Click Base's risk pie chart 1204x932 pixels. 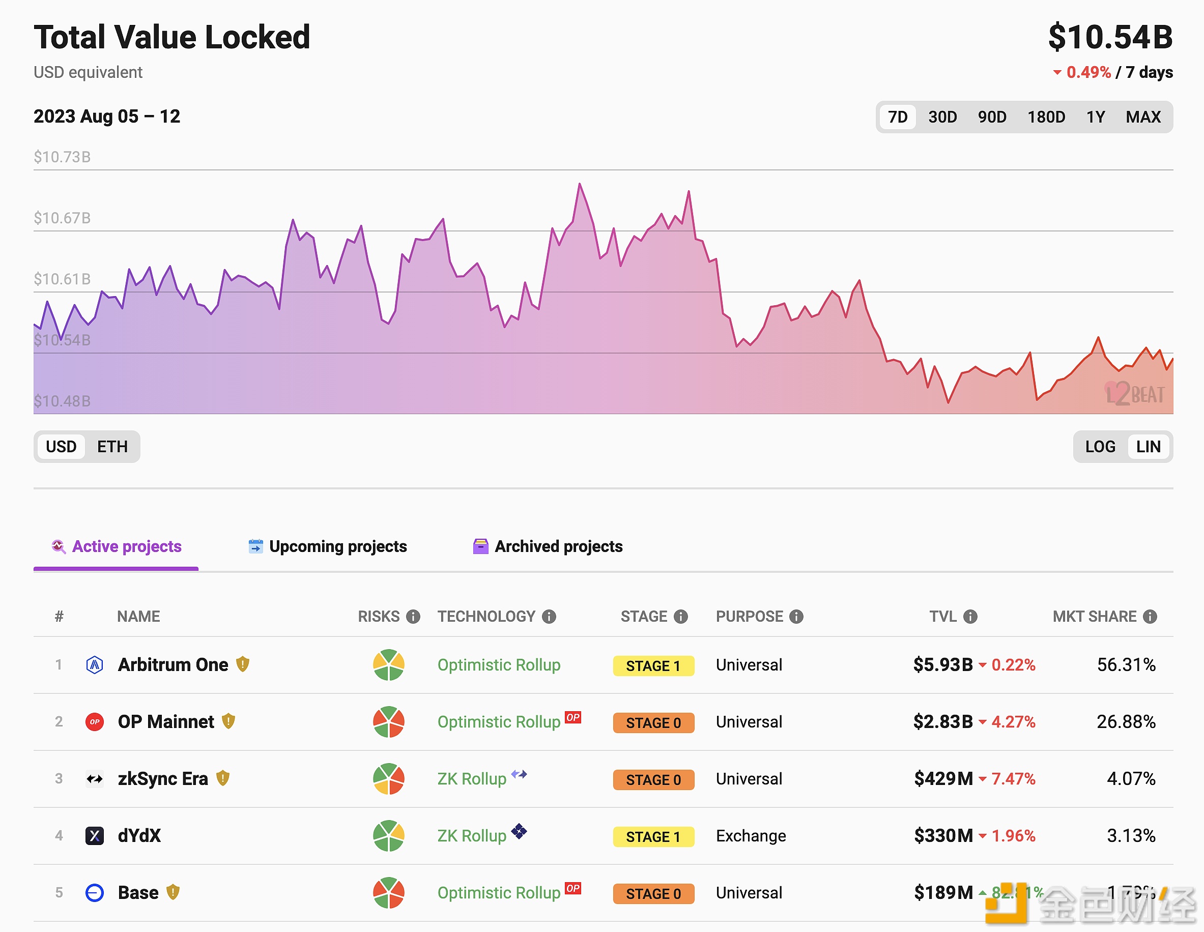coord(389,893)
